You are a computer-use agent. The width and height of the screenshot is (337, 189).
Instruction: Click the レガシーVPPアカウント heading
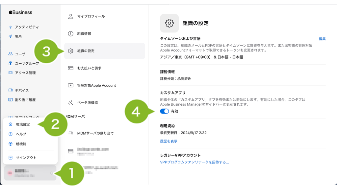(x=180, y=155)
